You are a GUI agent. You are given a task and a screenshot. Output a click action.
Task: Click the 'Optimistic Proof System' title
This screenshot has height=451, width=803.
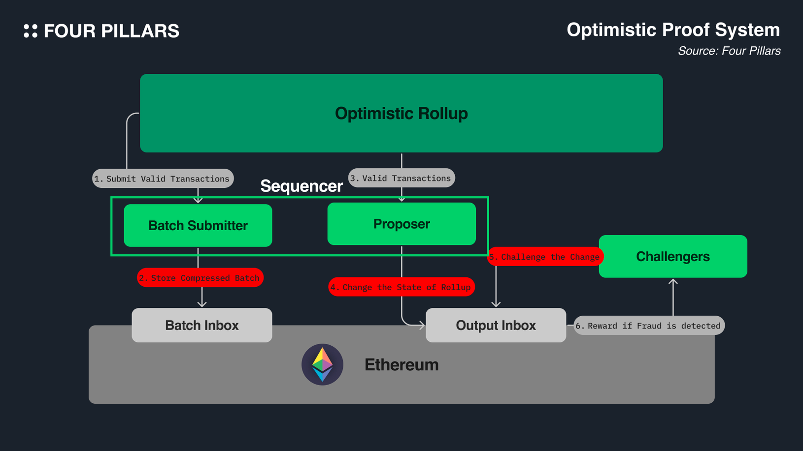(673, 30)
